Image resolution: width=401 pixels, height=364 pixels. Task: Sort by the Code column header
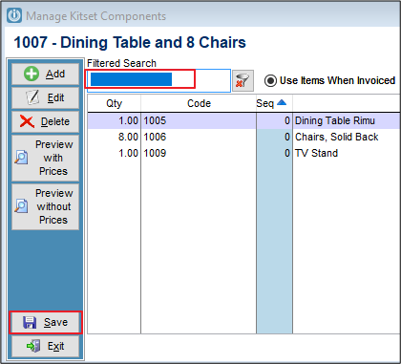click(199, 103)
